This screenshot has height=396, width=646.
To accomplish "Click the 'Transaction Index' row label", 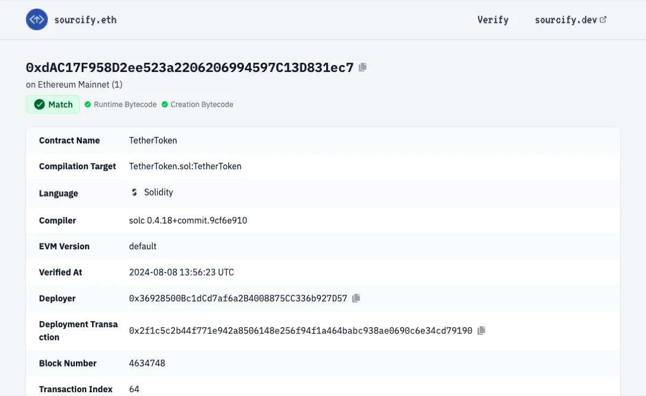I will [x=76, y=389].
